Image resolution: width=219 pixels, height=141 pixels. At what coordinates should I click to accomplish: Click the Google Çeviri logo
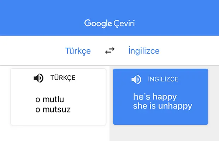click(x=109, y=24)
